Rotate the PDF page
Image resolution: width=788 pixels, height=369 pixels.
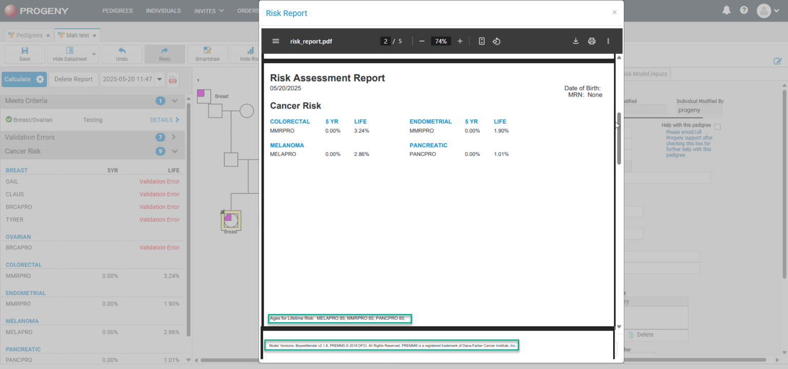(x=496, y=41)
